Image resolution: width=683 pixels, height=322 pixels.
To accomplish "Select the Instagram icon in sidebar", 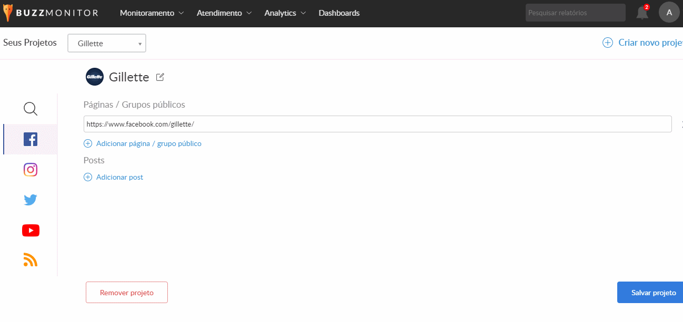I will point(31,170).
